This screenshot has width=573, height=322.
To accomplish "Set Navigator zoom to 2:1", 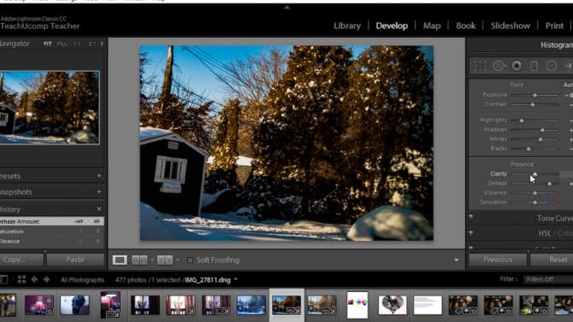I will click(92, 44).
